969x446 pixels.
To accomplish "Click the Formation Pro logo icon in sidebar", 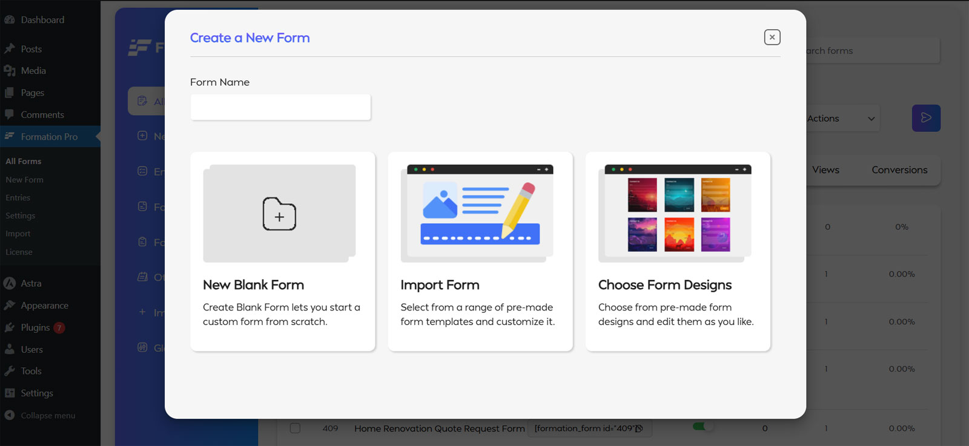I will [x=10, y=136].
